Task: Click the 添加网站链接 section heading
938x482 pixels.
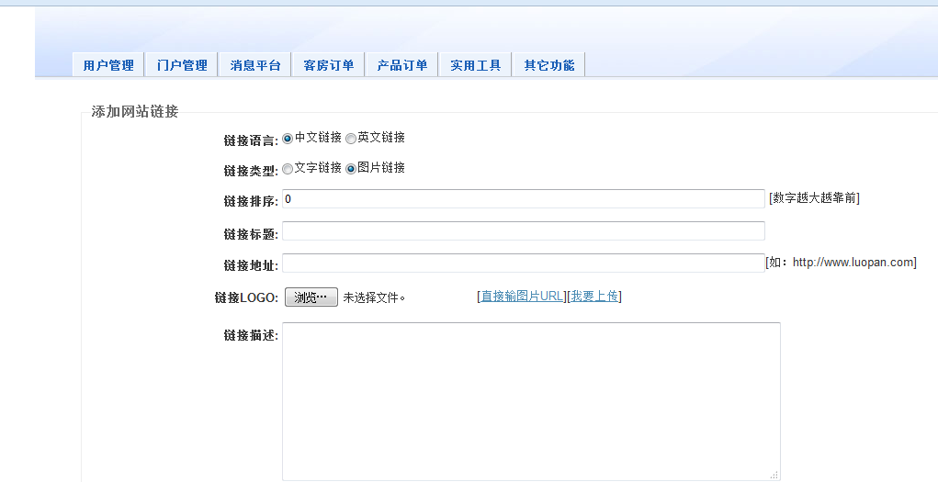Action: [135, 111]
